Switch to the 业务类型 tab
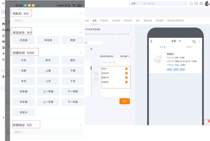210x141 pixels. pos(116,21)
